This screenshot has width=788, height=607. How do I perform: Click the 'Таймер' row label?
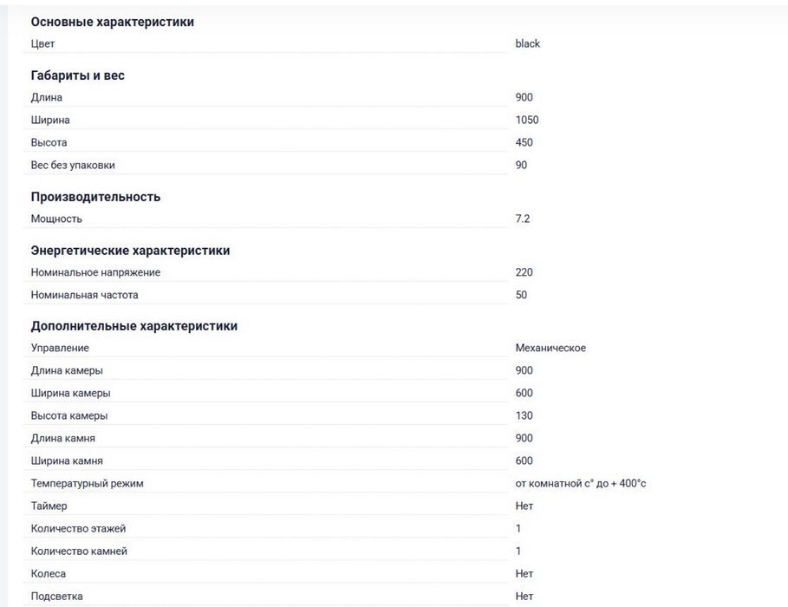click(x=49, y=506)
